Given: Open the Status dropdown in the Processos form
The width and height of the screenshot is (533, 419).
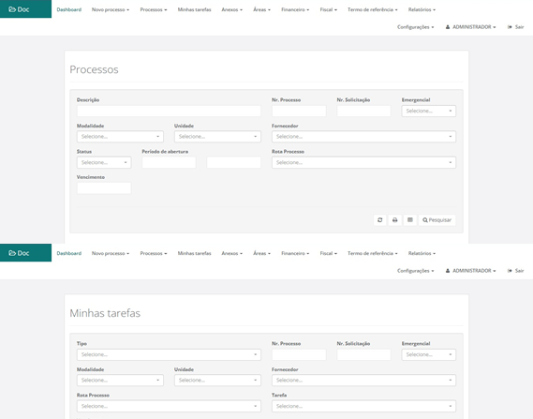Looking at the screenshot, I should click(104, 162).
